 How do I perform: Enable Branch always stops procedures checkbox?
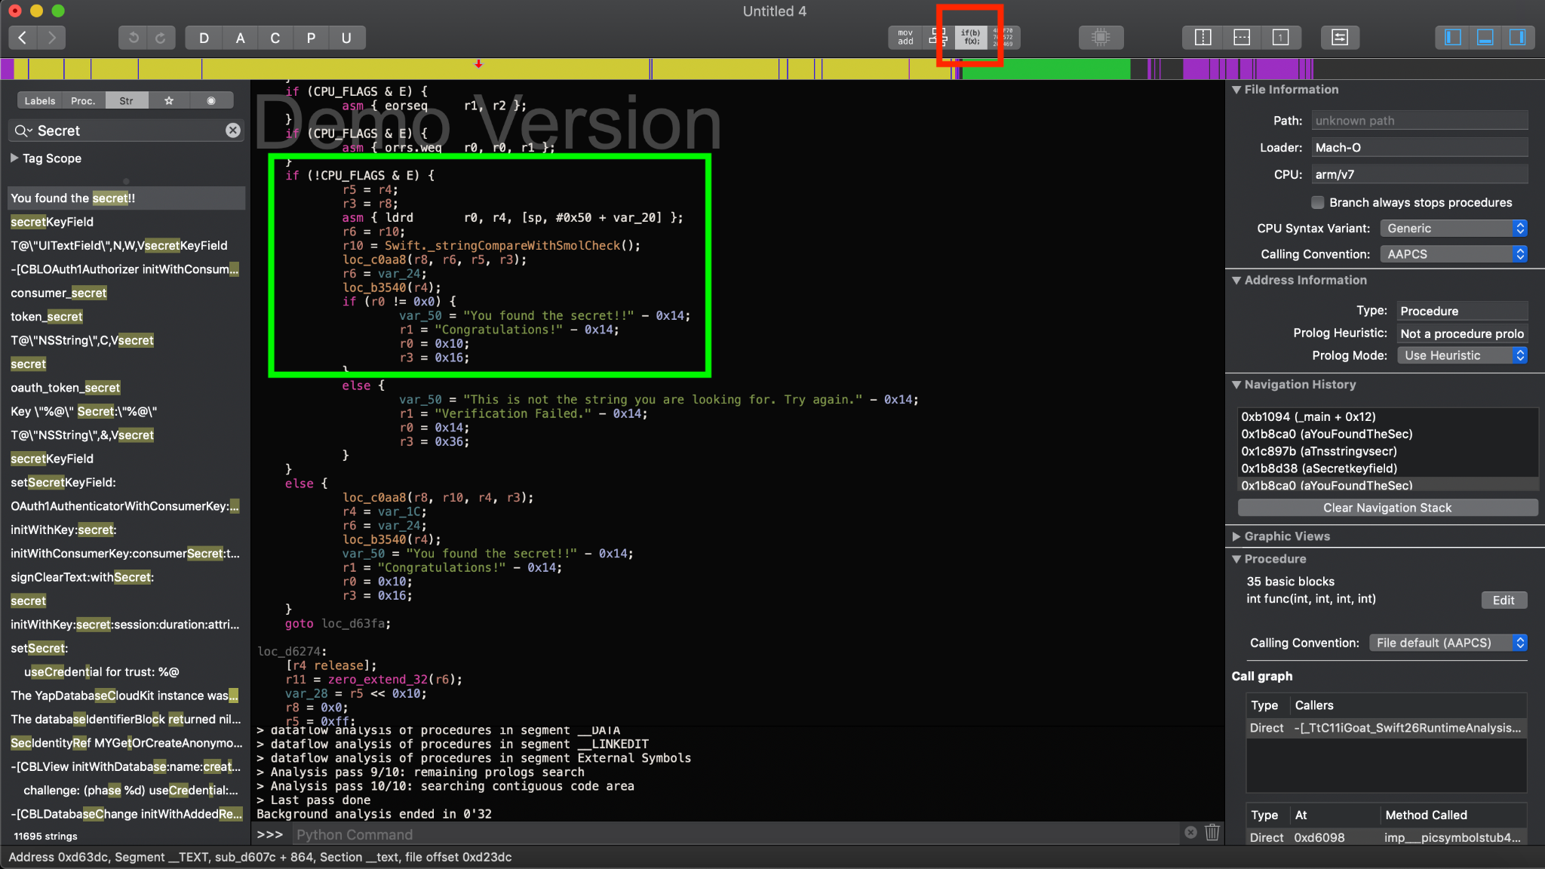click(x=1317, y=202)
